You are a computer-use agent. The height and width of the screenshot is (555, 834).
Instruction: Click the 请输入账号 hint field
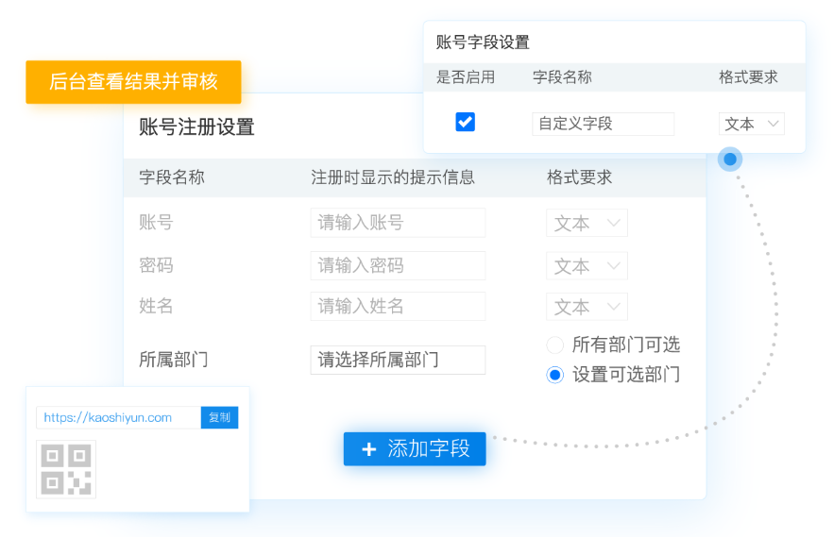[x=398, y=224]
